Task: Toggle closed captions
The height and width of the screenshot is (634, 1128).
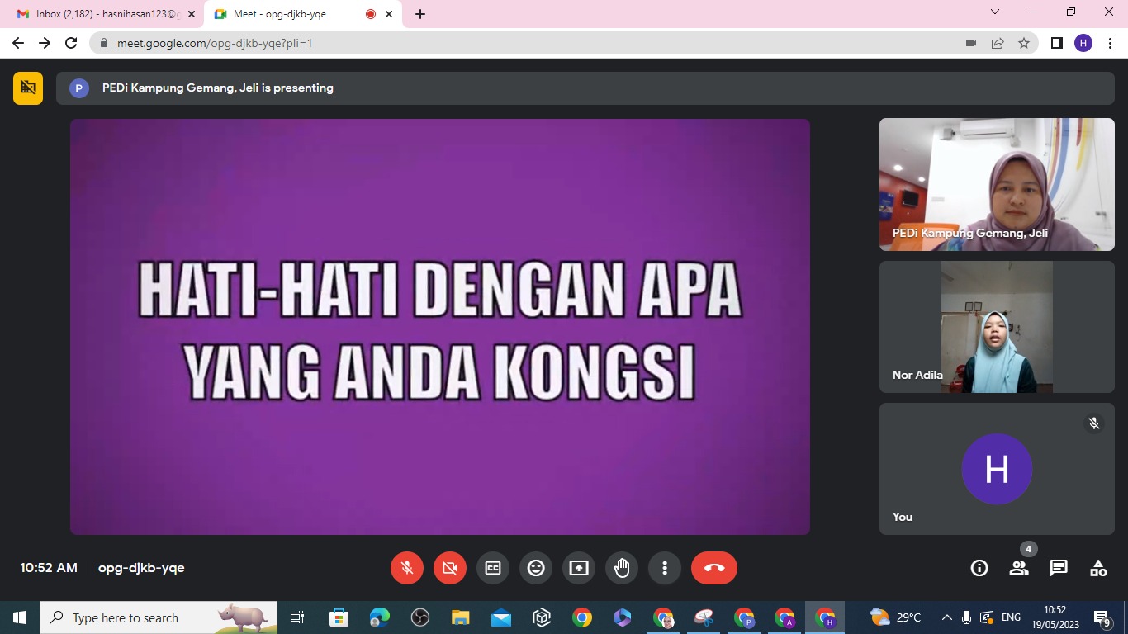Action: pyautogui.click(x=493, y=568)
